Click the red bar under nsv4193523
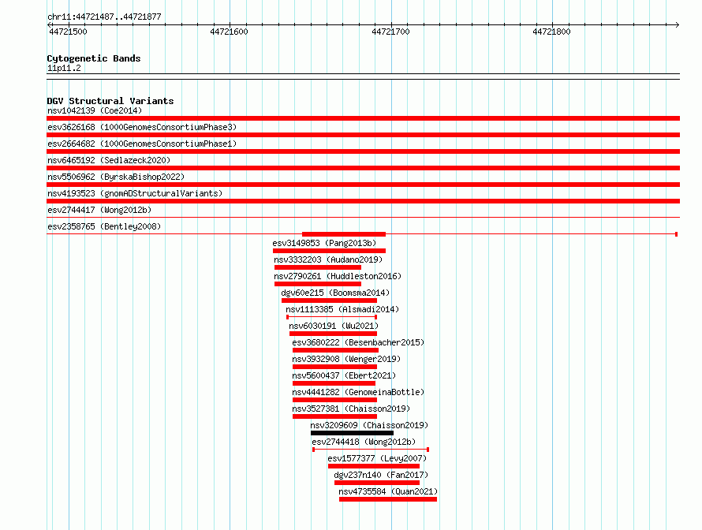Viewport: 702px width, 530px height. tap(363, 201)
